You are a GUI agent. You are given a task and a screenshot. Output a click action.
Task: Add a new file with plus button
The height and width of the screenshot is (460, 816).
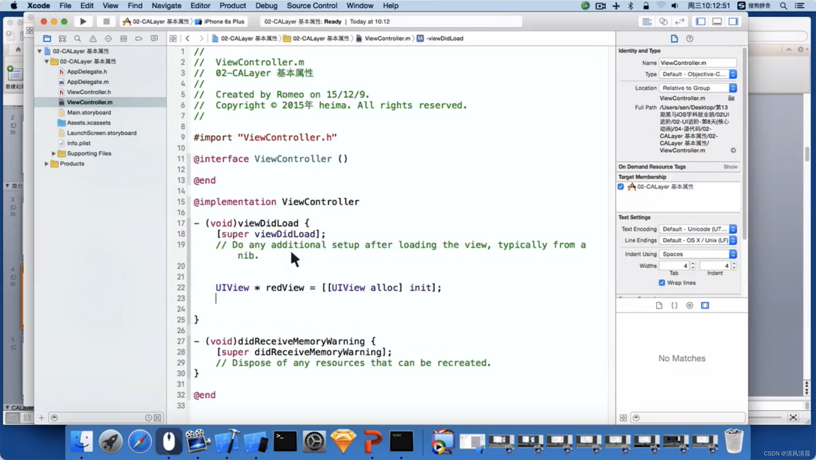pyautogui.click(x=41, y=417)
